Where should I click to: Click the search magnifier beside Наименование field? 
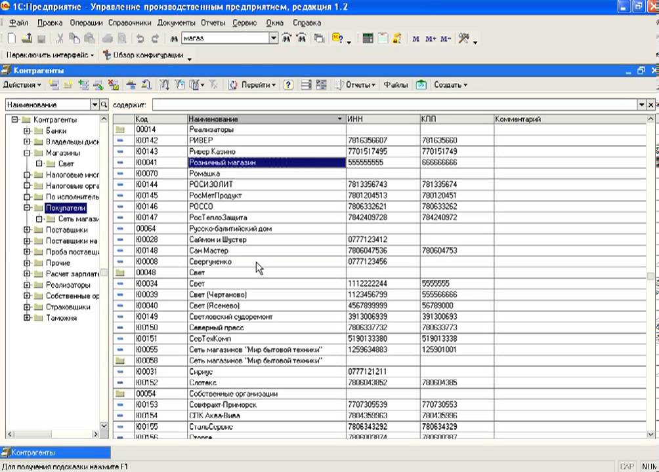click(103, 105)
